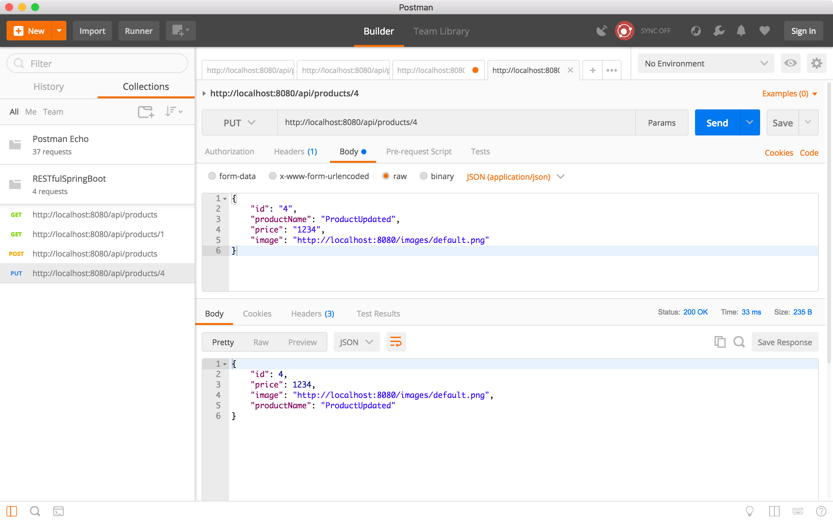Open the Runner button
833x521 pixels.
[x=138, y=31]
